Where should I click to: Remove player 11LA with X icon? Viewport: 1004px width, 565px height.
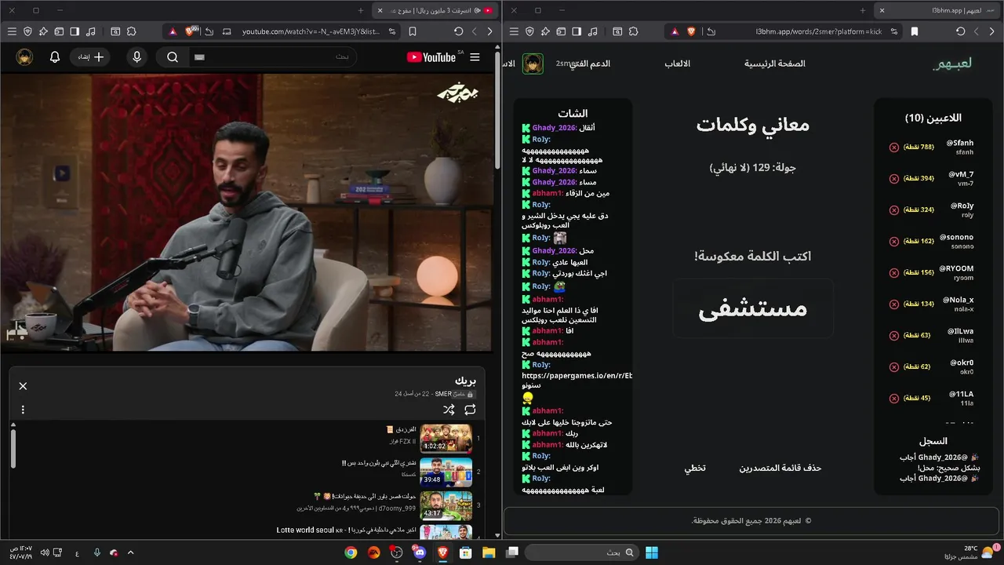coord(893,398)
